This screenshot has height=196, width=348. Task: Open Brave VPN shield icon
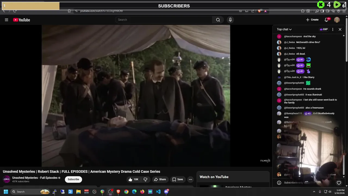coord(338,11)
